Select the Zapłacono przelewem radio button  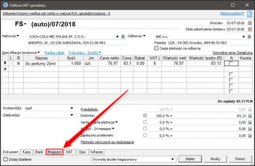tap(145, 135)
